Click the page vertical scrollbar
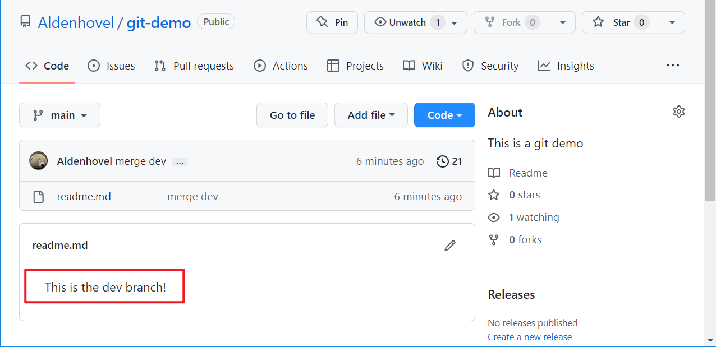The width and height of the screenshot is (716, 347). tap(710, 101)
